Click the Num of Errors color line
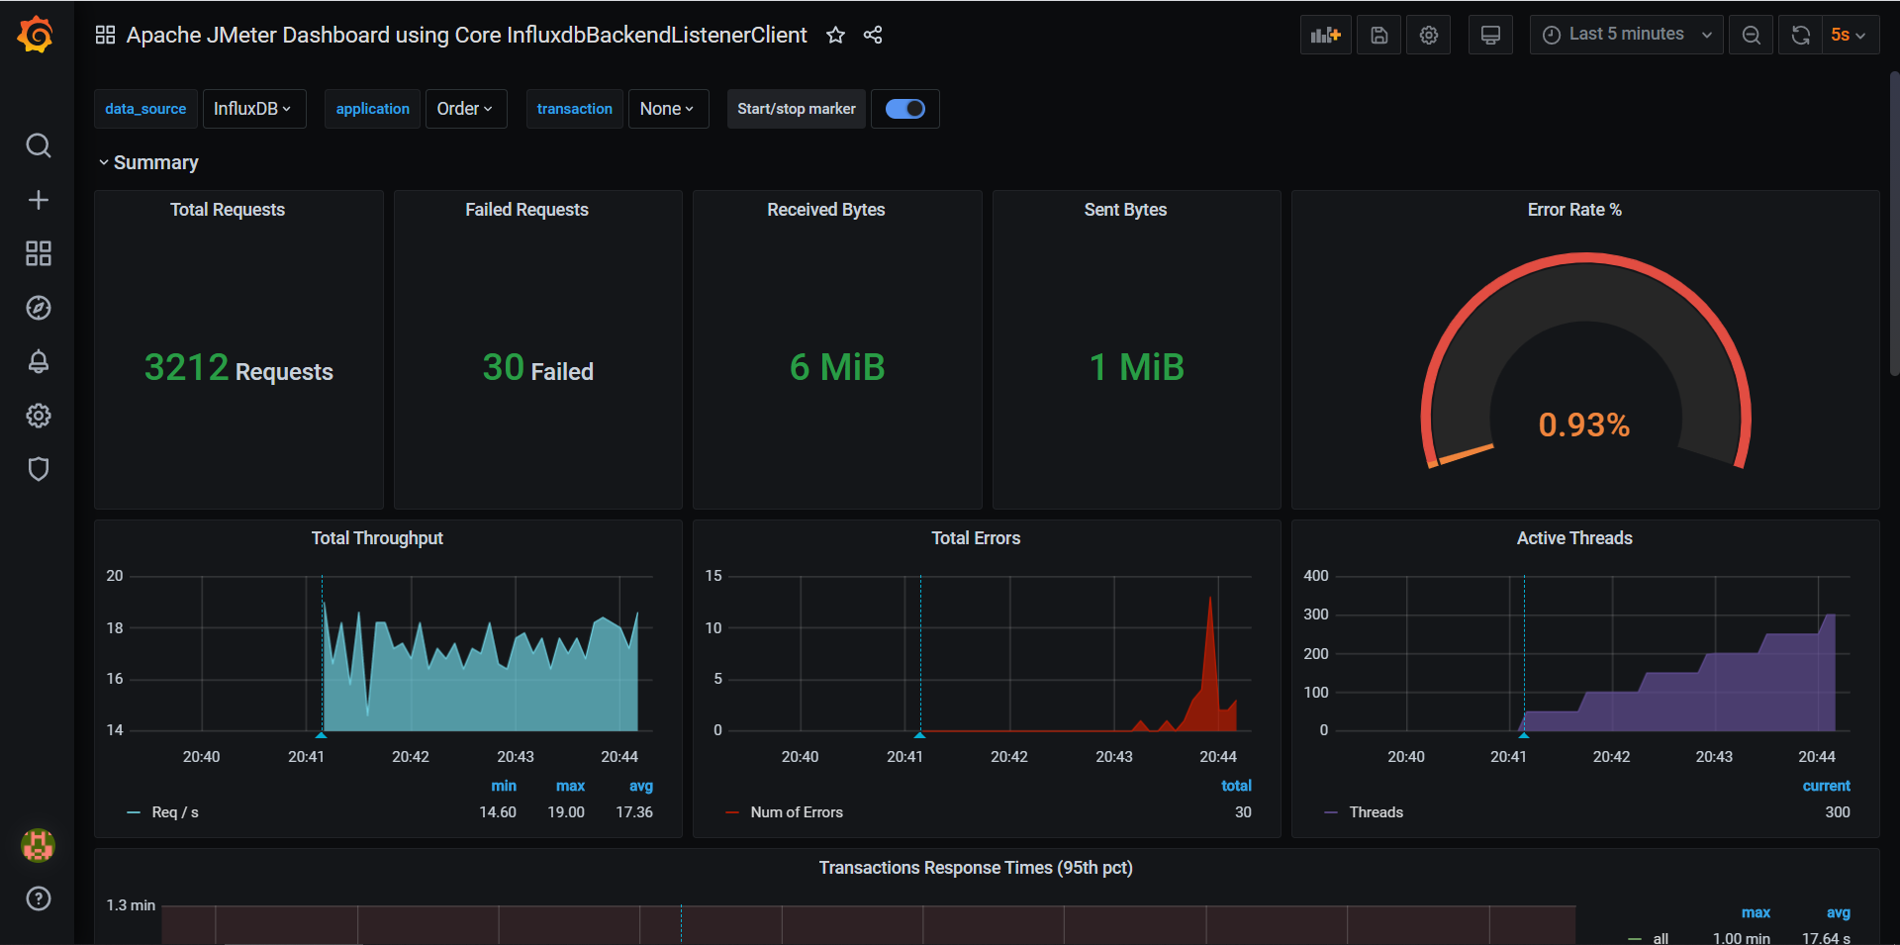 (732, 812)
